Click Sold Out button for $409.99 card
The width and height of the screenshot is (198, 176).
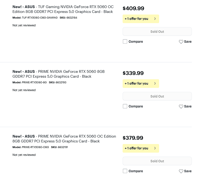click(157, 31)
